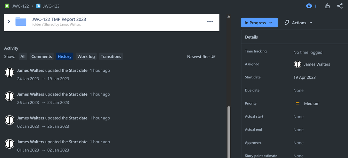Edit the Approvers field
Screen dimensions: 348x158
click(x=299, y=143)
